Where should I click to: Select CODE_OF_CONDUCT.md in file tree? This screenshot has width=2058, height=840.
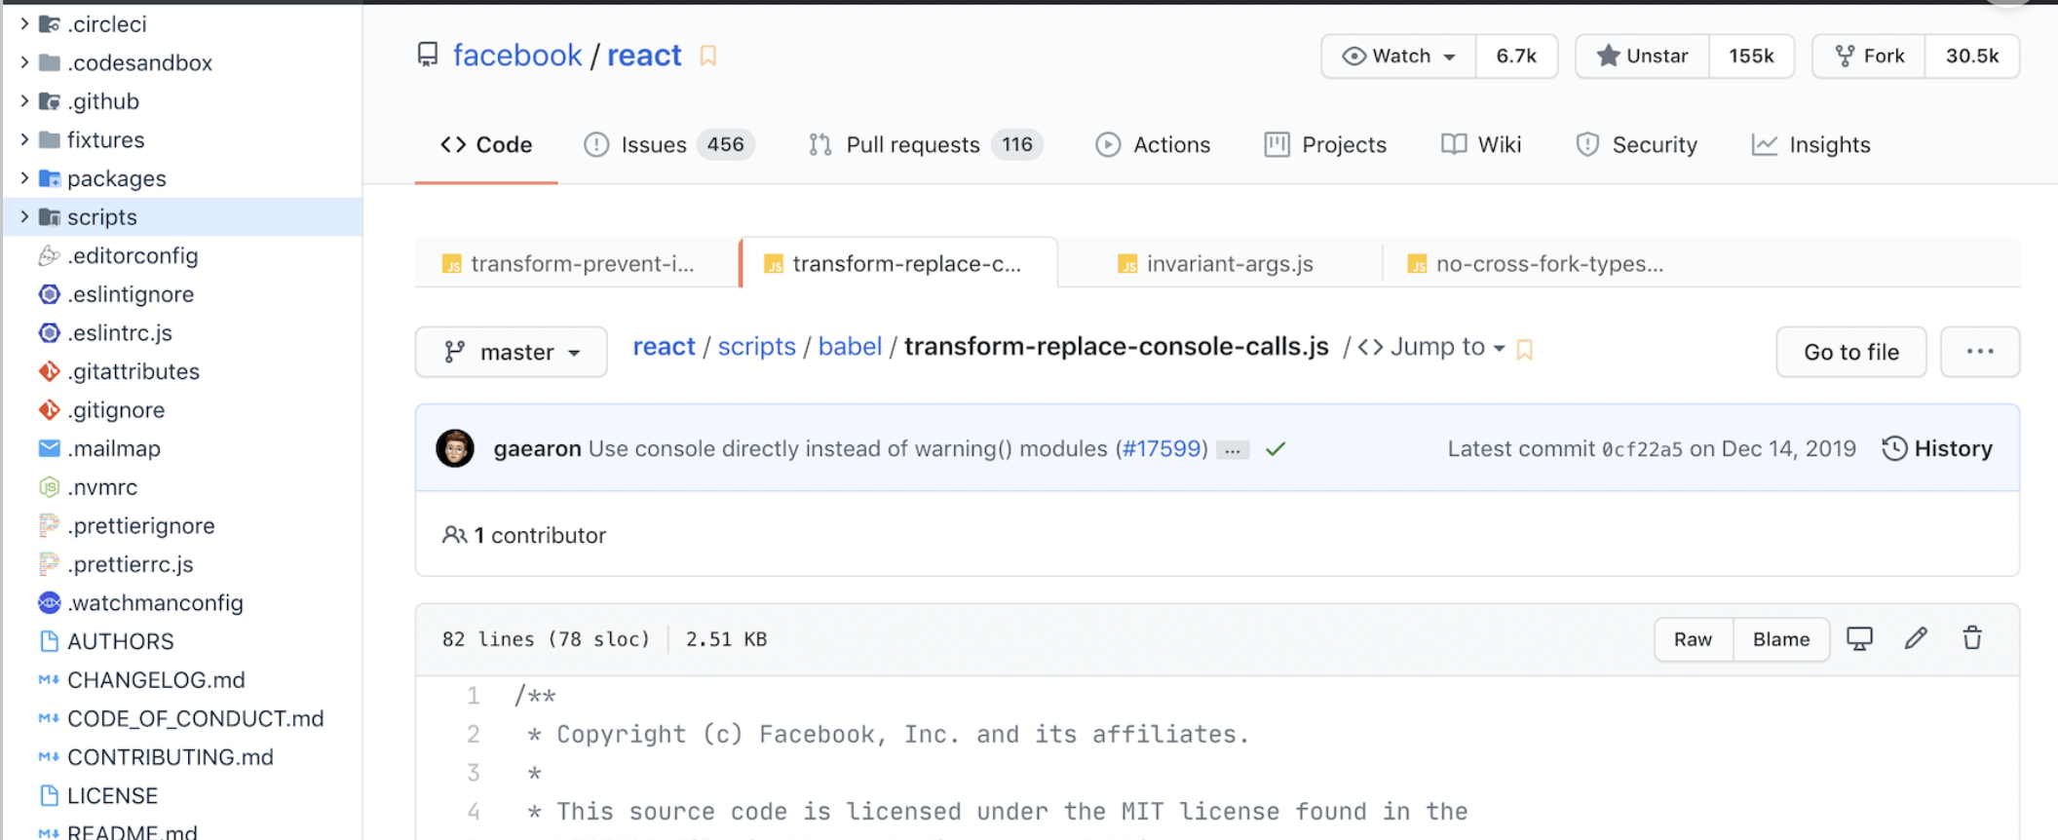[181, 718]
